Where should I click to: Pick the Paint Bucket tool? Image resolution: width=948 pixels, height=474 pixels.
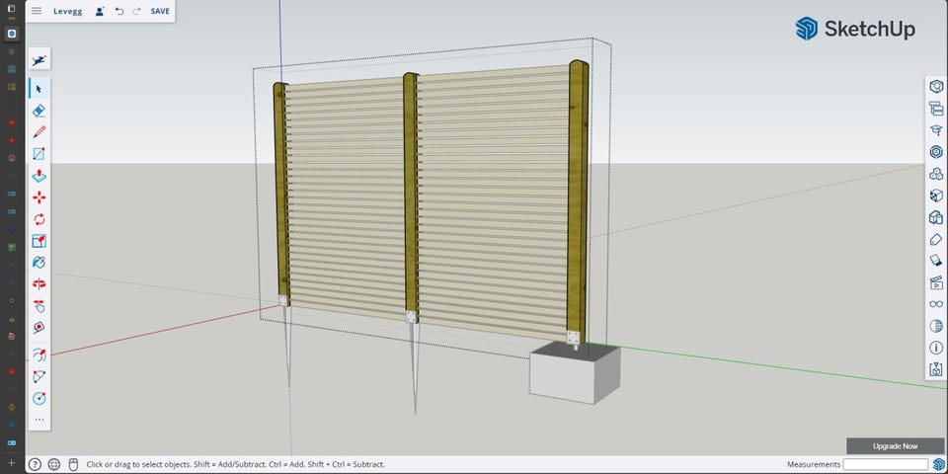[x=39, y=263]
